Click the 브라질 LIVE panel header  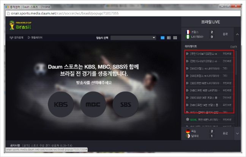[x=211, y=22]
